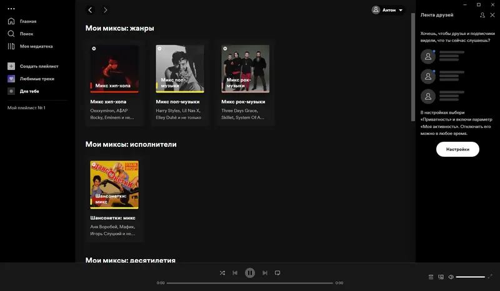Open the Микс рок-музыки cover thumbnail

click(245, 69)
